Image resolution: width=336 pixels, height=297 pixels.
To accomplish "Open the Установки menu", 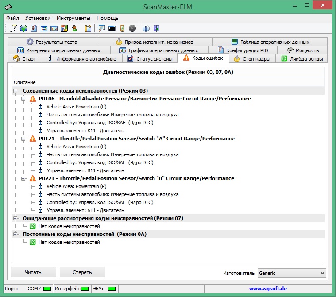I will (38, 18).
